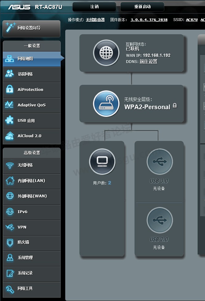Click the 网络工具 wrench tools icon
The height and width of the screenshot is (301, 205).
click(x=10, y=289)
